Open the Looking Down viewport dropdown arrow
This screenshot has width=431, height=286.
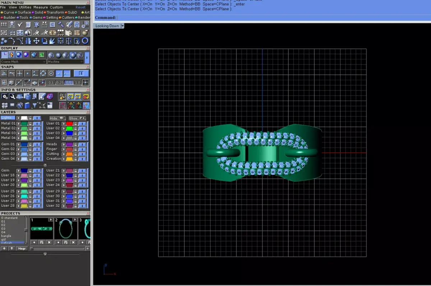[x=122, y=26]
